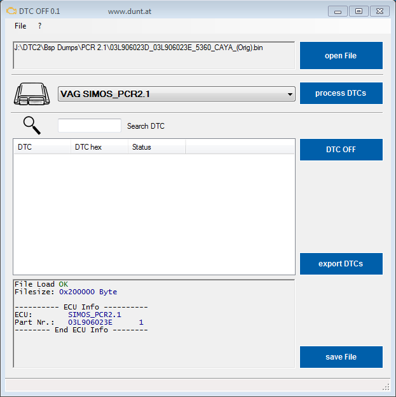
Task: Click into the Search DTC input field
Action: coord(90,126)
